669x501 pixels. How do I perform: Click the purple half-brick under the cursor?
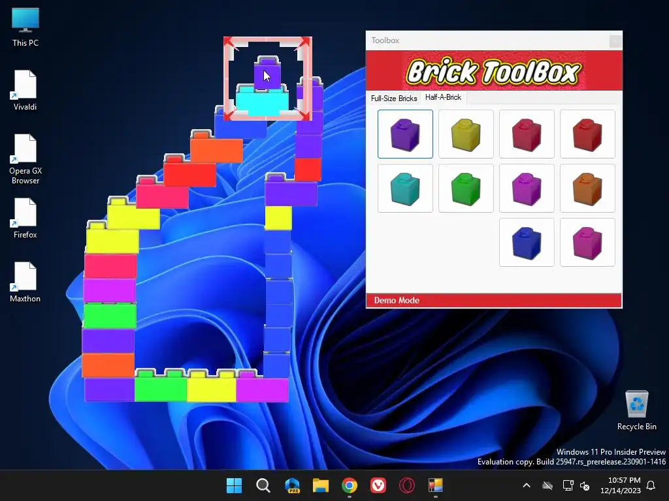pyautogui.click(x=268, y=72)
